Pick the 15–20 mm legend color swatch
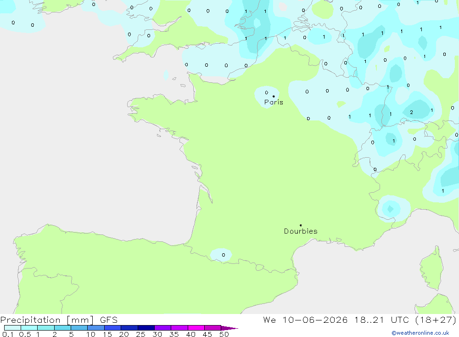459x337 pixels. point(113,328)
